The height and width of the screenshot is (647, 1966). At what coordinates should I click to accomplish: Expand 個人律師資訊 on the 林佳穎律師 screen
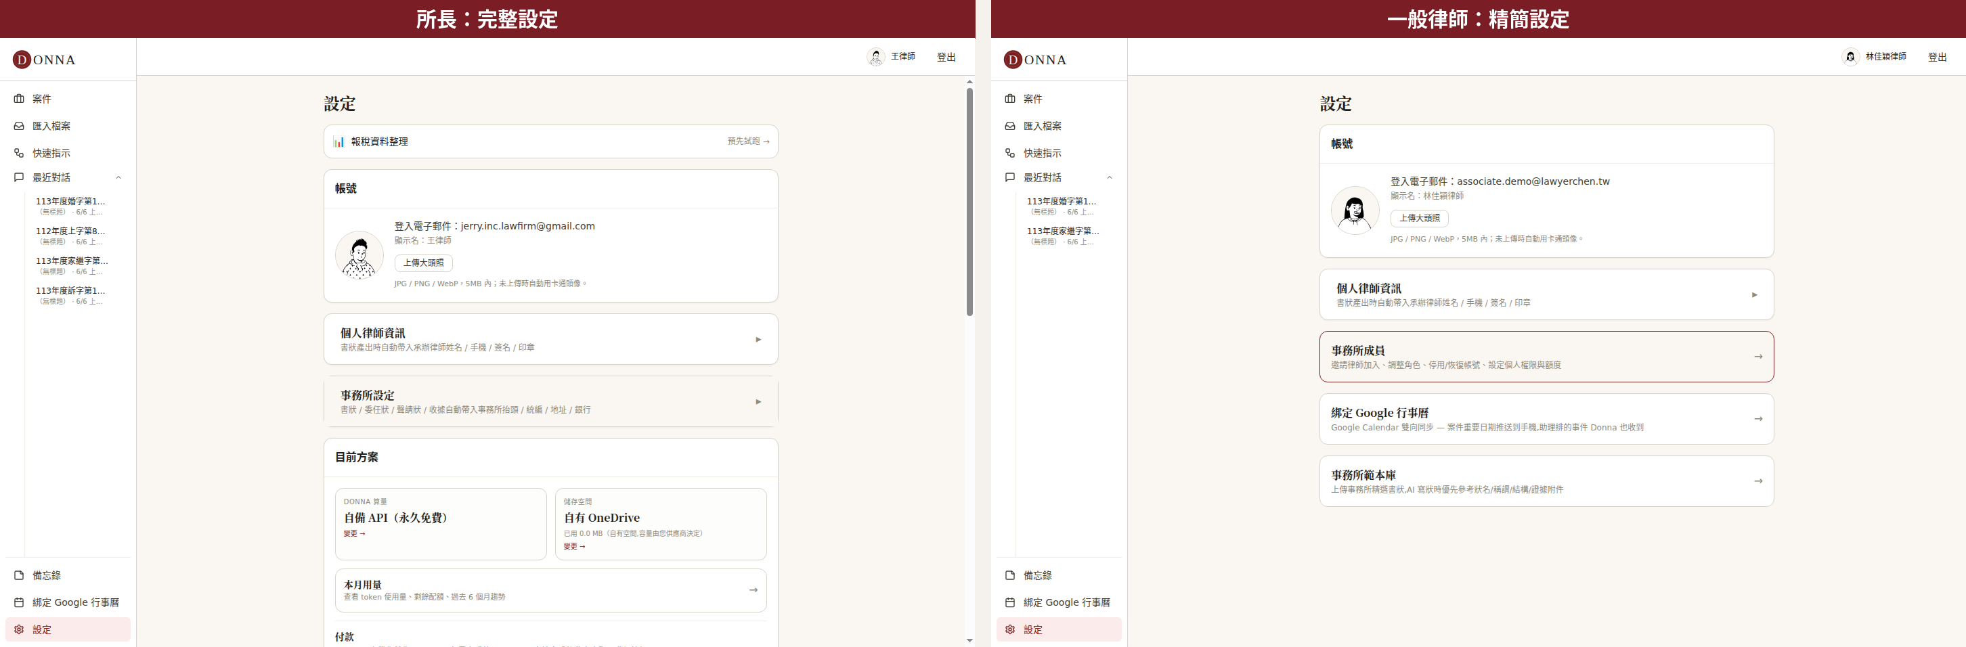pyautogui.click(x=1547, y=294)
